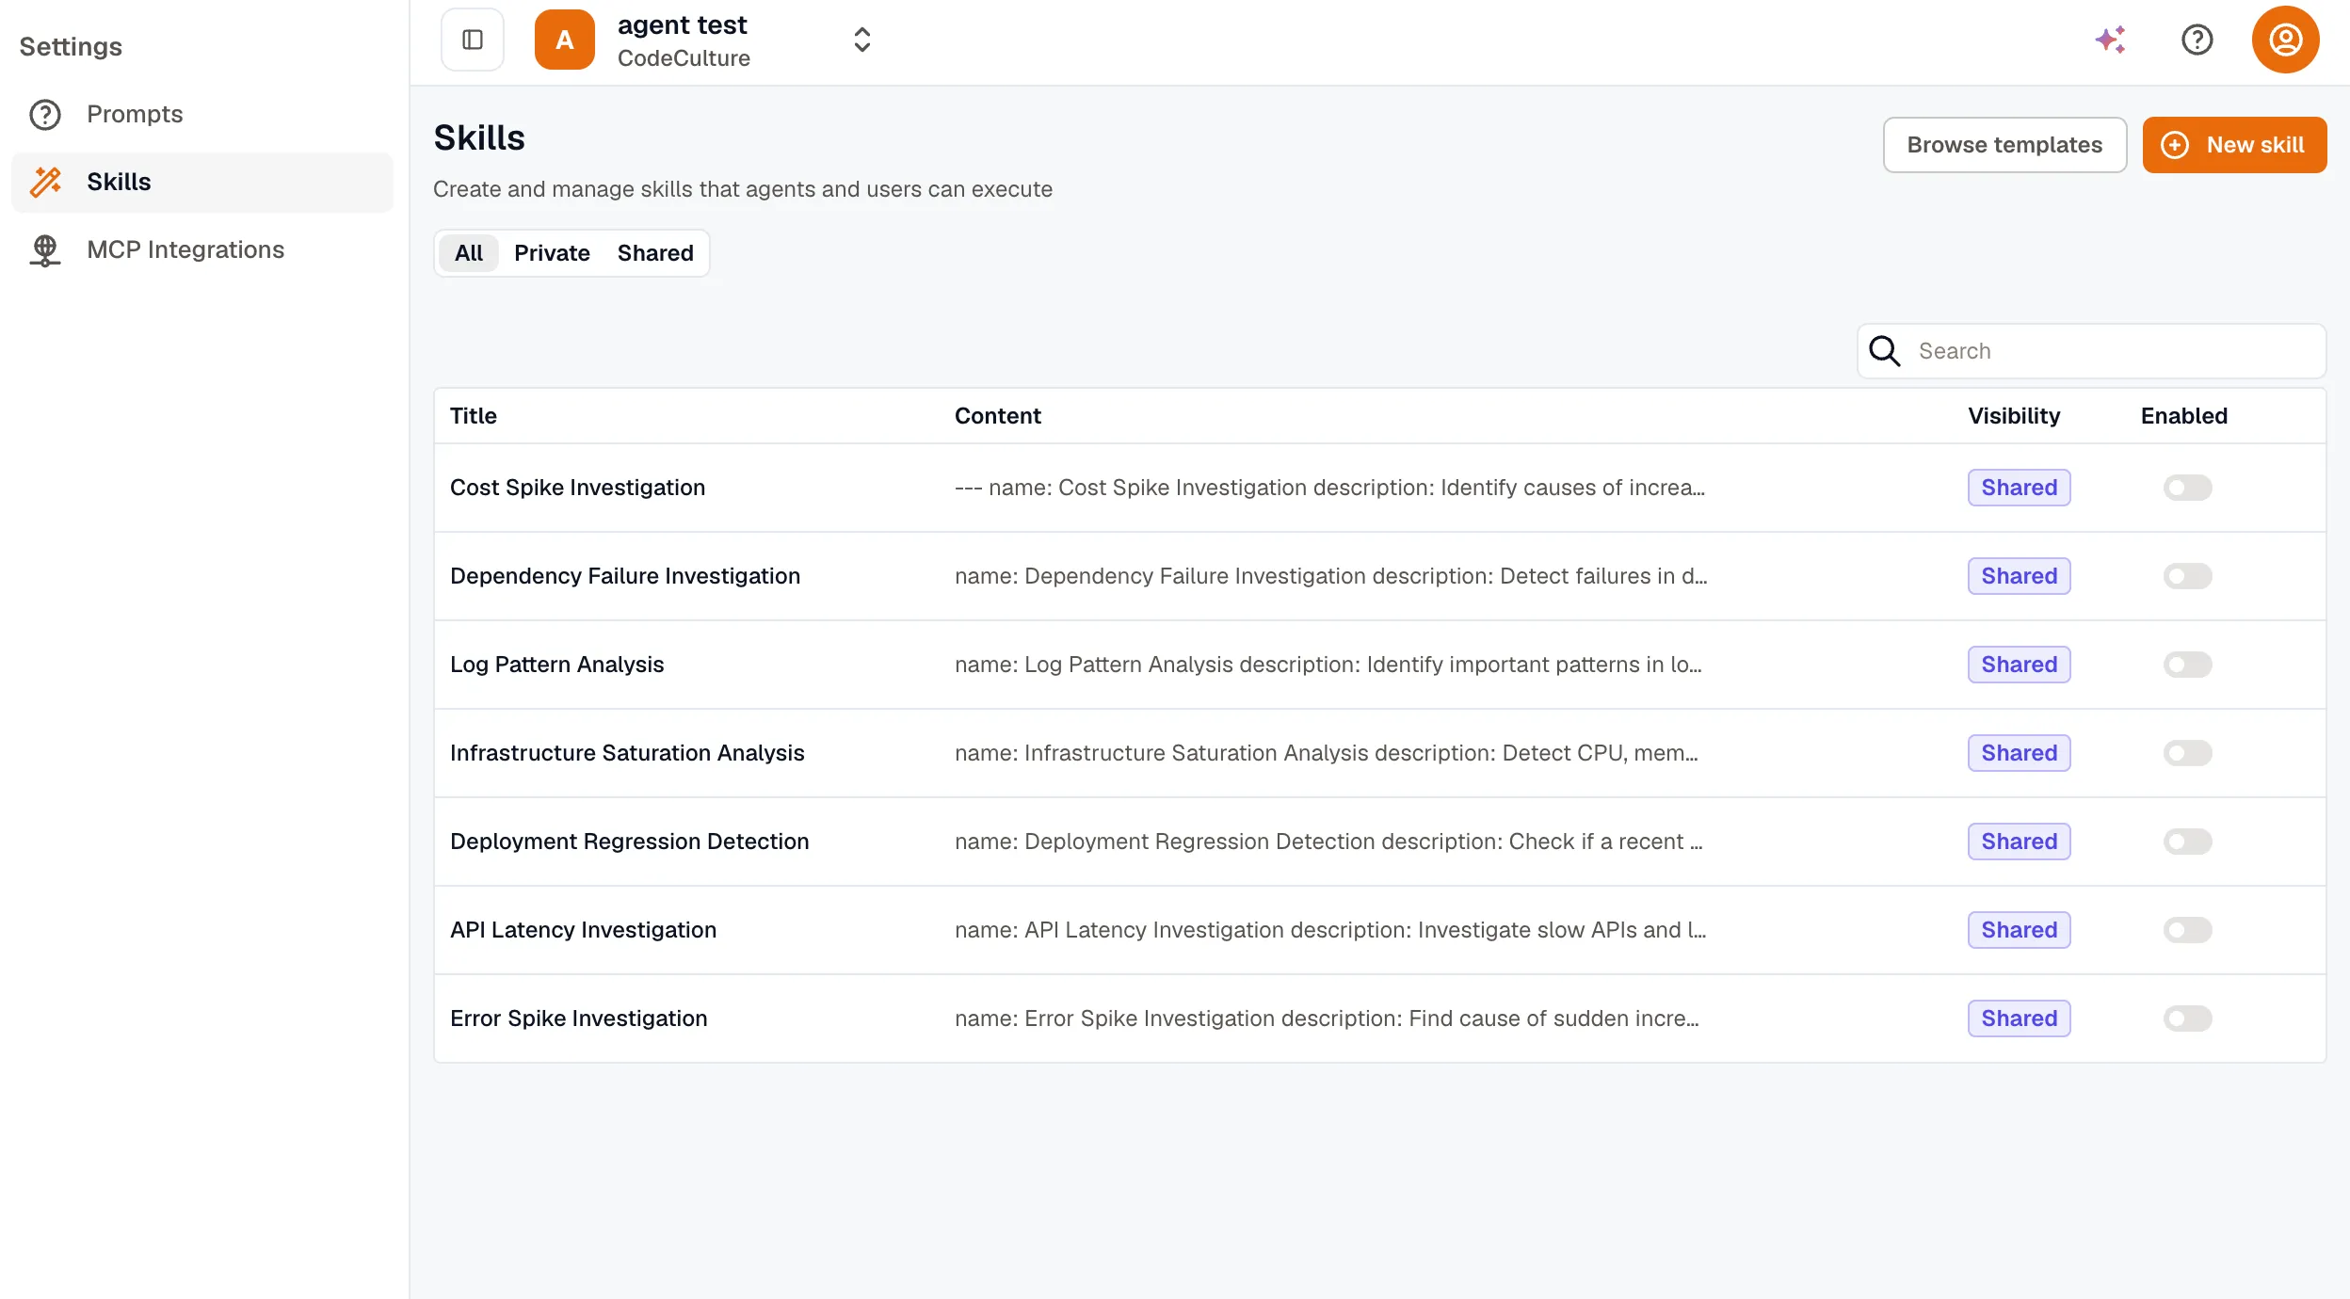Screen dimensions: 2350x1299
Task: Click the MCP Integrations globe icon
Action: pyautogui.click(x=45, y=249)
